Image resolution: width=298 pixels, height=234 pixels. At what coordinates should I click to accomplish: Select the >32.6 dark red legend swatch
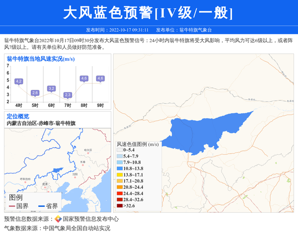[x=119, y=205]
